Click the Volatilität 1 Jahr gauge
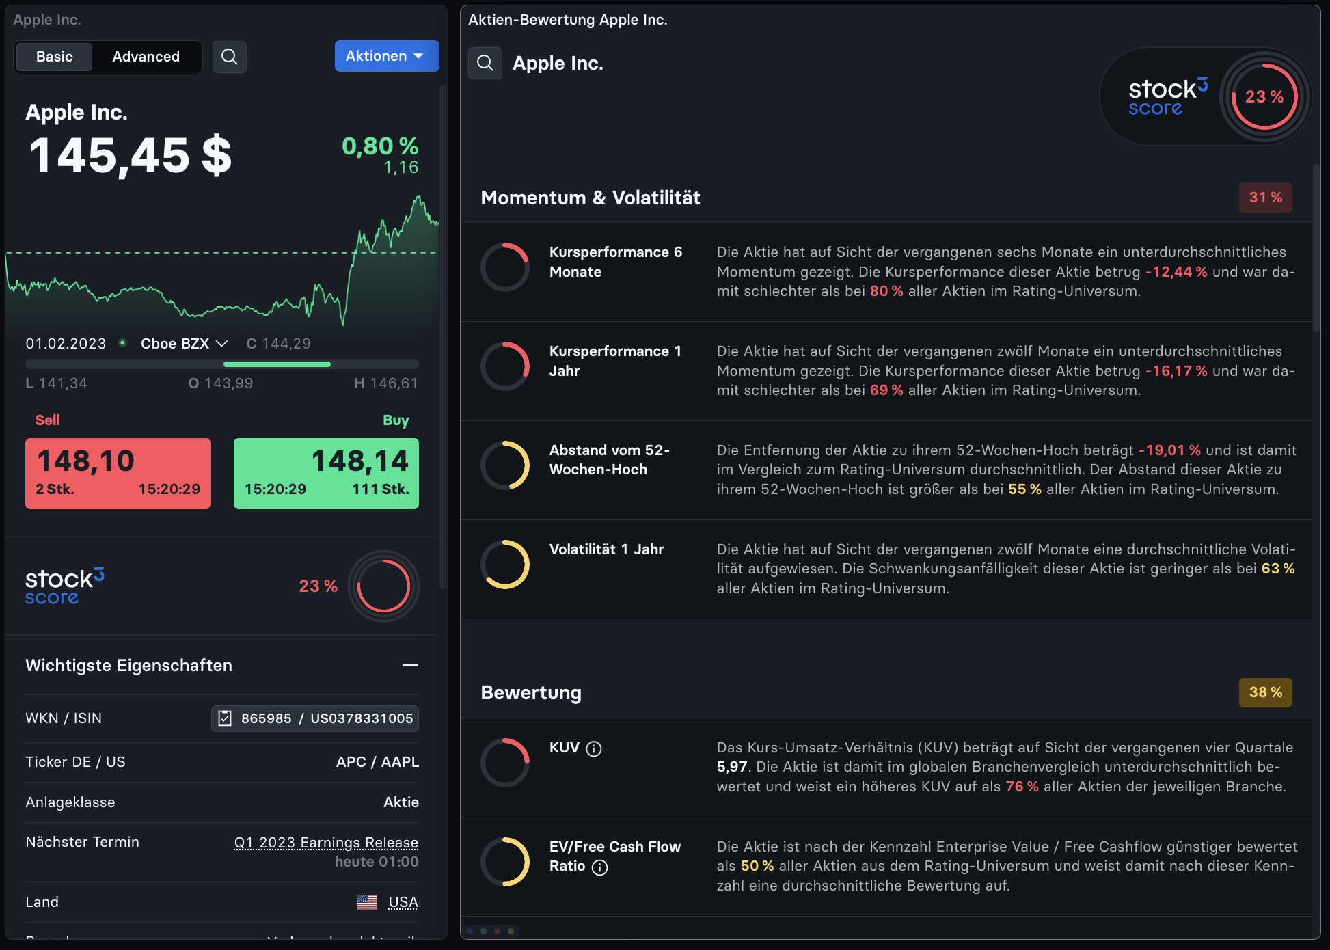 pos(506,565)
